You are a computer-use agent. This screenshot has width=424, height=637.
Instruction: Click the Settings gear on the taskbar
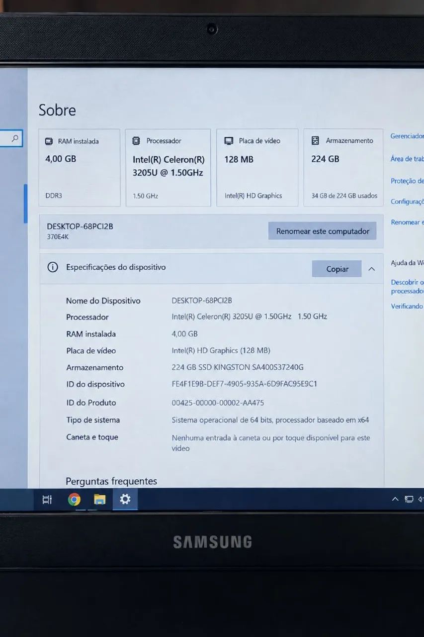[x=125, y=499]
